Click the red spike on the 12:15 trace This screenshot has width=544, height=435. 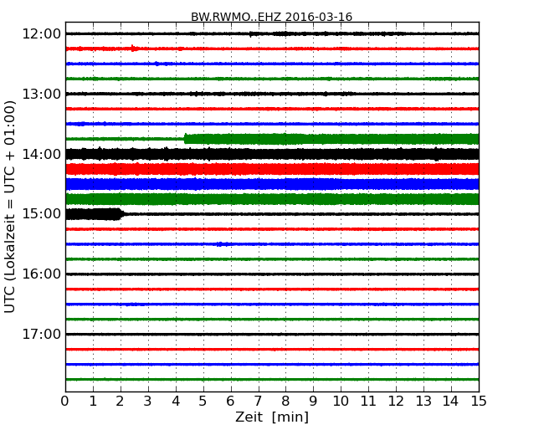pyautogui.click(x=133, y=49)
